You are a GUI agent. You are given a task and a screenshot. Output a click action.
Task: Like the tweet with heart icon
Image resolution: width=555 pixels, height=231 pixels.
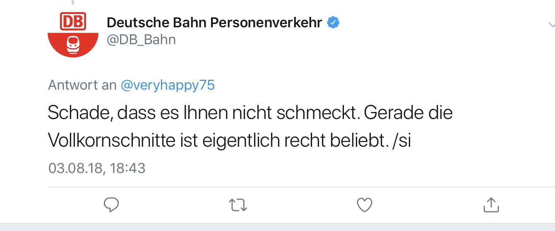click(364, 205)
